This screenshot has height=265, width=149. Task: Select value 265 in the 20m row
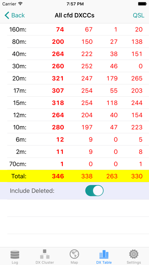click(x=137, y=78)
